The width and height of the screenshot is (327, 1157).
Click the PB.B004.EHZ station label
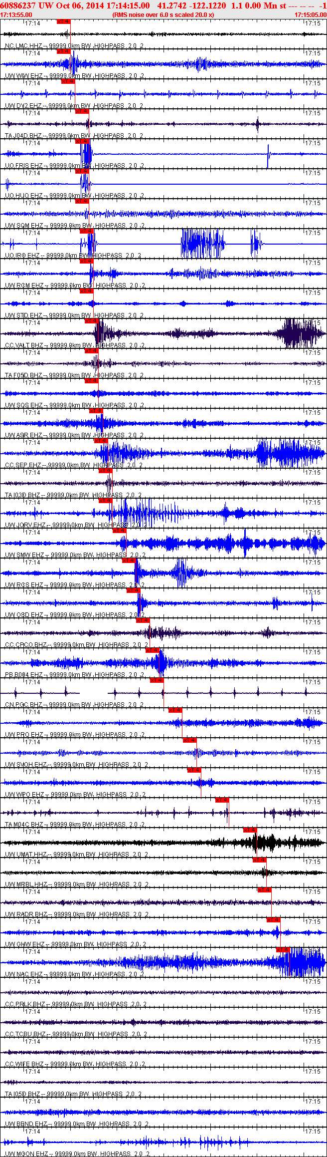pyautogui.click(x=23, y=675)
